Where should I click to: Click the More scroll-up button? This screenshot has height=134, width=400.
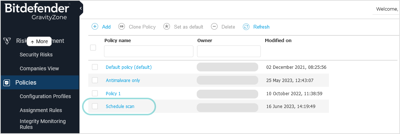(39, 41)
